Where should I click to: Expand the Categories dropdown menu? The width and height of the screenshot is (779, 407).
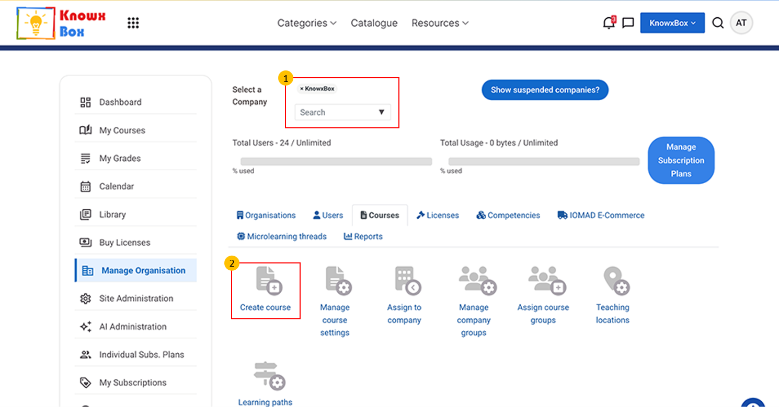coord(307,23)
